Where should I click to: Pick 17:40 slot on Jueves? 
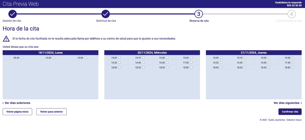pos(293,62)
